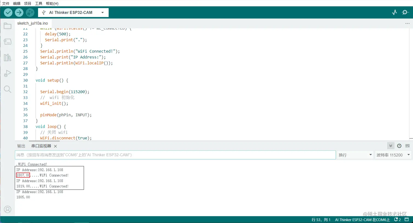
Task: Click line 40 WiFi.disconnect(true); code
Action: click(x=66, y=138)
